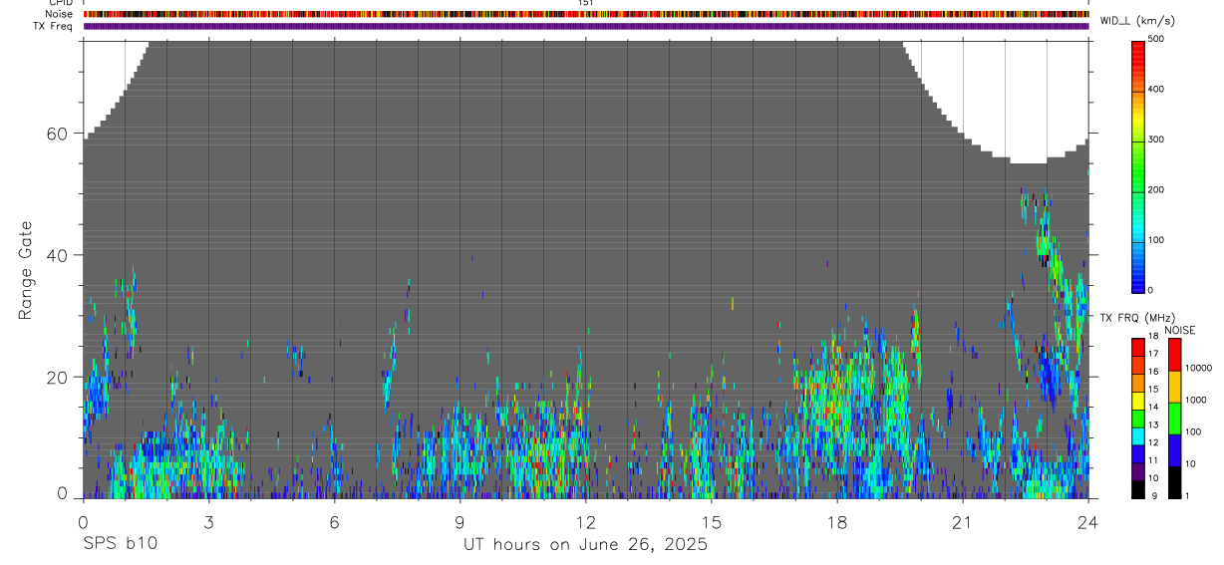Viewport: 1224px width, 565px height.
Task: Click the SPS b10 radar beam label
Action: tap(120, 544)
